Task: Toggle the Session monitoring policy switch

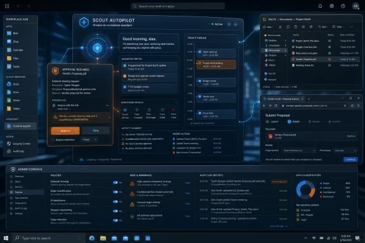Action: [115, 211]
